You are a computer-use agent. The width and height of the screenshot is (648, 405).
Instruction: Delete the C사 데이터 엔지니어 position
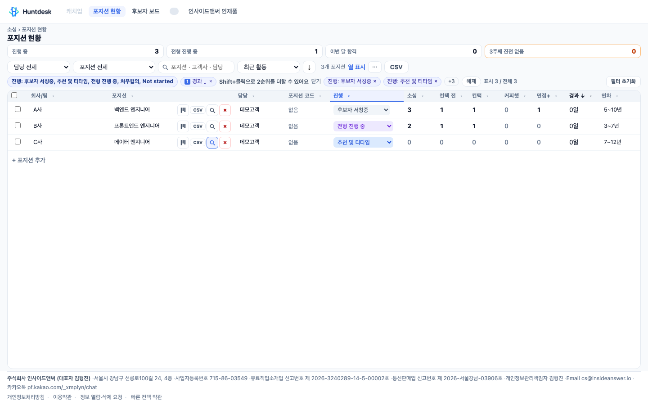(225, 143)
